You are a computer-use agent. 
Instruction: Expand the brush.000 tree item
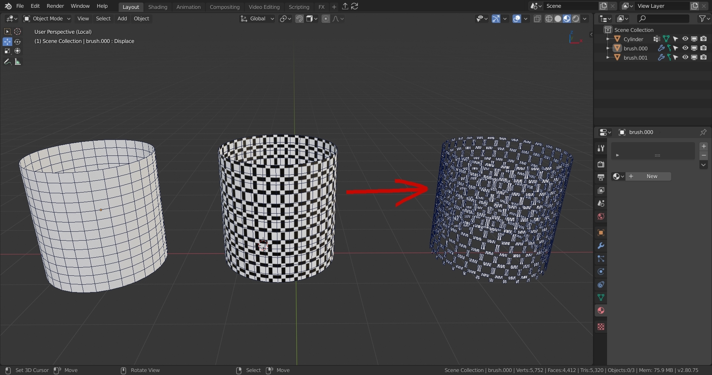pyautogui.click(x=608, y=48)
